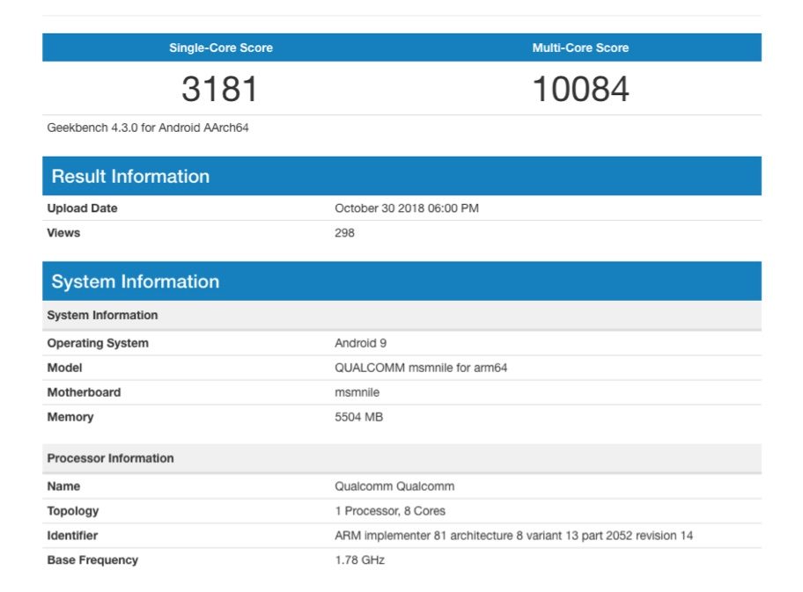This screenshot has width=803, height=592.
Task: Select the single-core score value 3181
Action: coord(220,89)
